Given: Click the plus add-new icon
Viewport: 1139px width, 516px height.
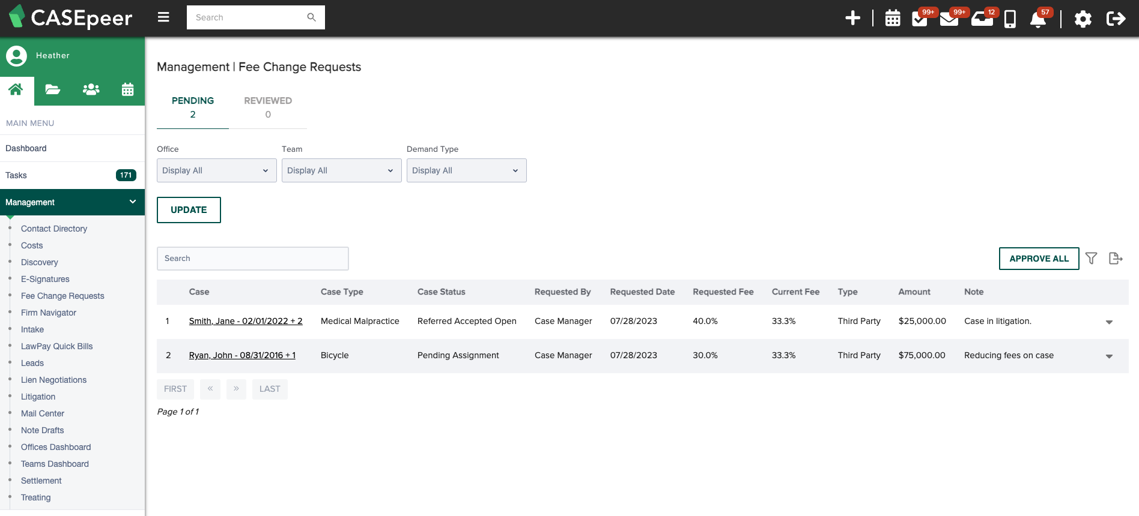Looking at the screenshot, I should [852, 18].
